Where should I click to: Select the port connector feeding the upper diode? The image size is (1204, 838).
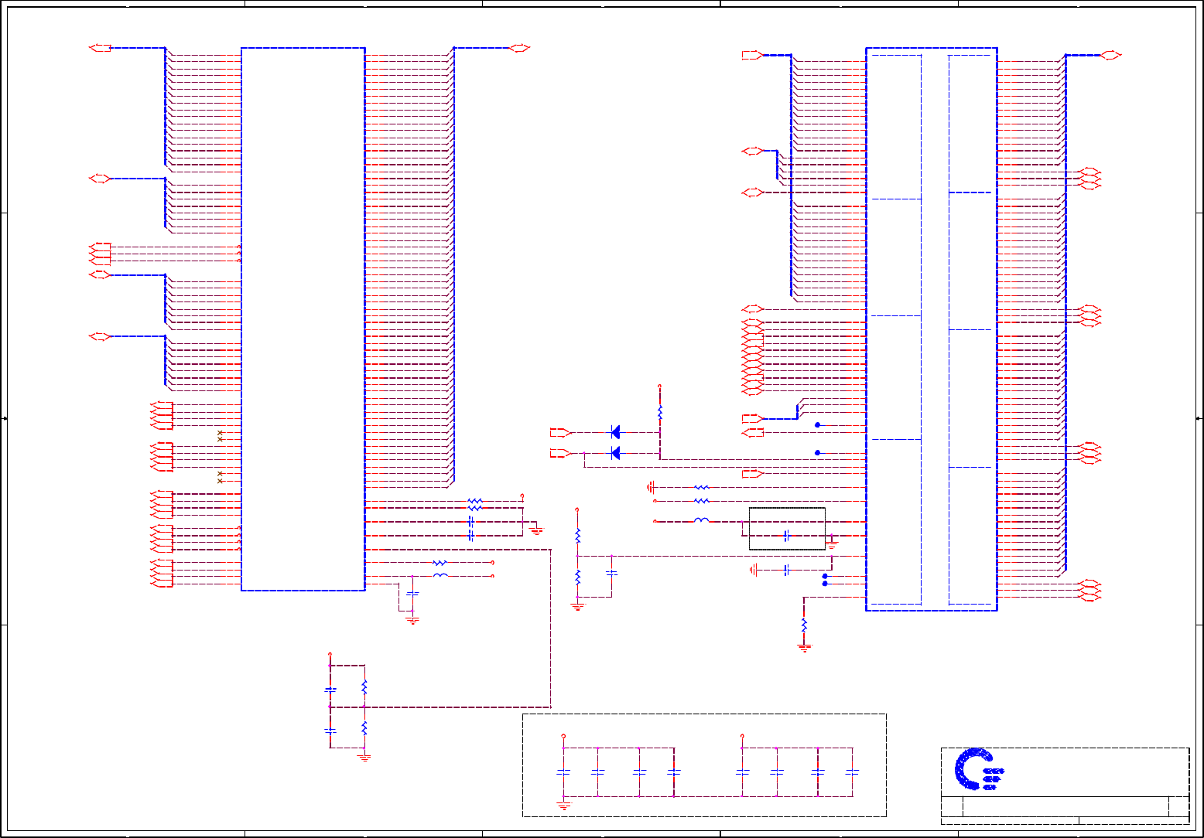(x=560, y=432)
